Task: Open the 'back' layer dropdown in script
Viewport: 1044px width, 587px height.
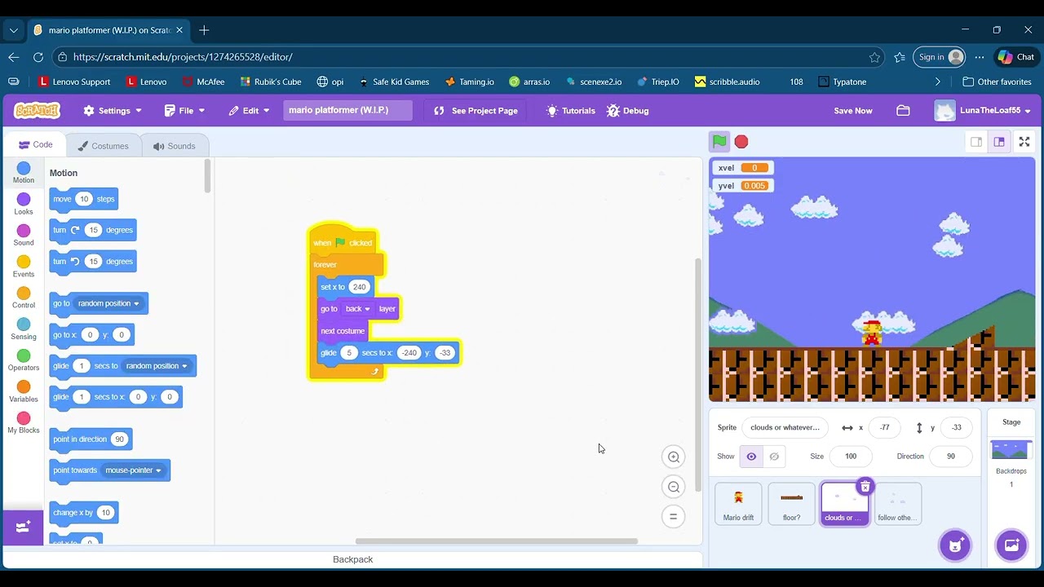Action: [x=357, y=309]
